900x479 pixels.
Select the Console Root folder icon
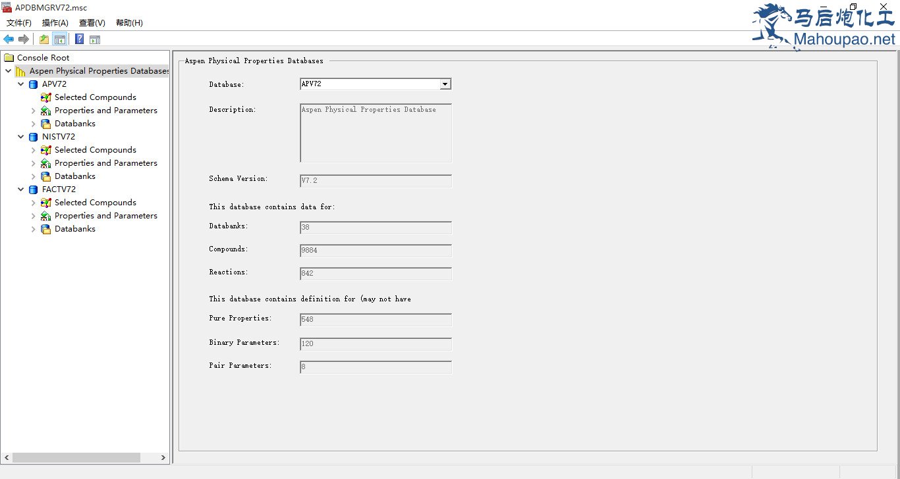click(x=9, y=58)
